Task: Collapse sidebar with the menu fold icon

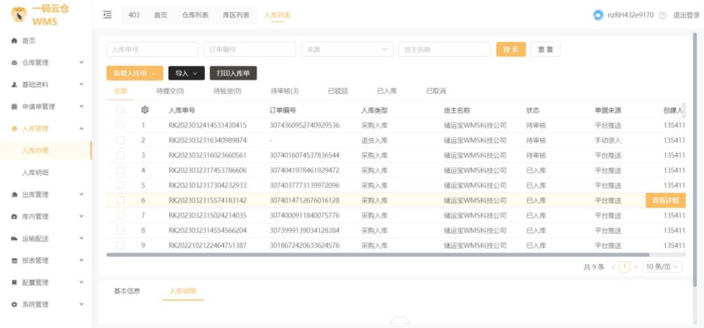Action: pos(107,15)
